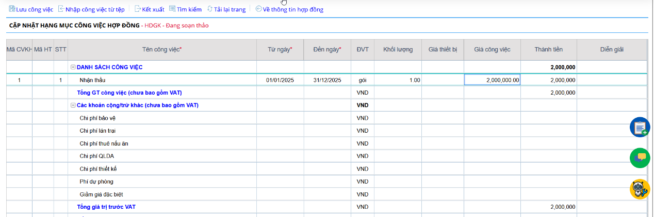The width and height of the screenshot is (654, 217).
Task: Click the Tải lại trang reload icon
Action: click(x=209, y=9)
